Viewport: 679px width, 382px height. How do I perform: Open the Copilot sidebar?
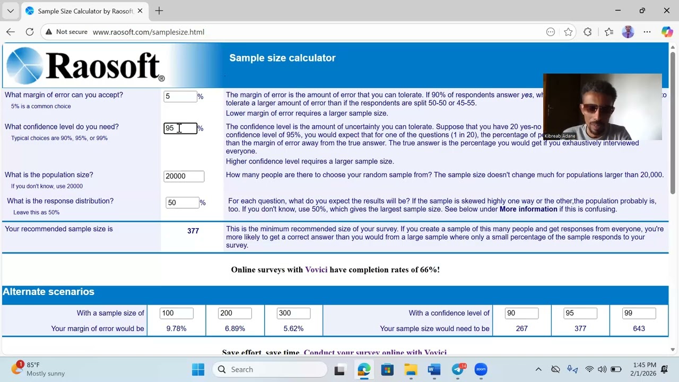coord(667,32)
